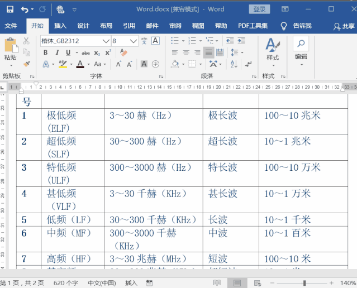
Task: Click the Clear All Formatting eraser icon
Action: point(123,52)
